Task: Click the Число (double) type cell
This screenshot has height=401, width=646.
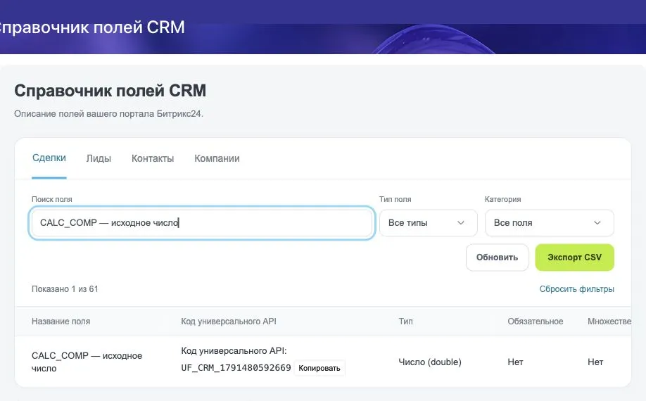Action: [430, 362]
